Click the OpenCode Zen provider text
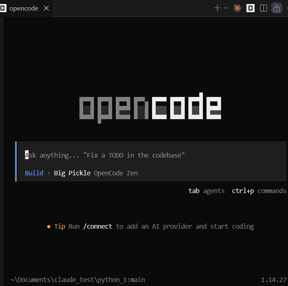The image size is (288, 286). [x=116, y=173]
